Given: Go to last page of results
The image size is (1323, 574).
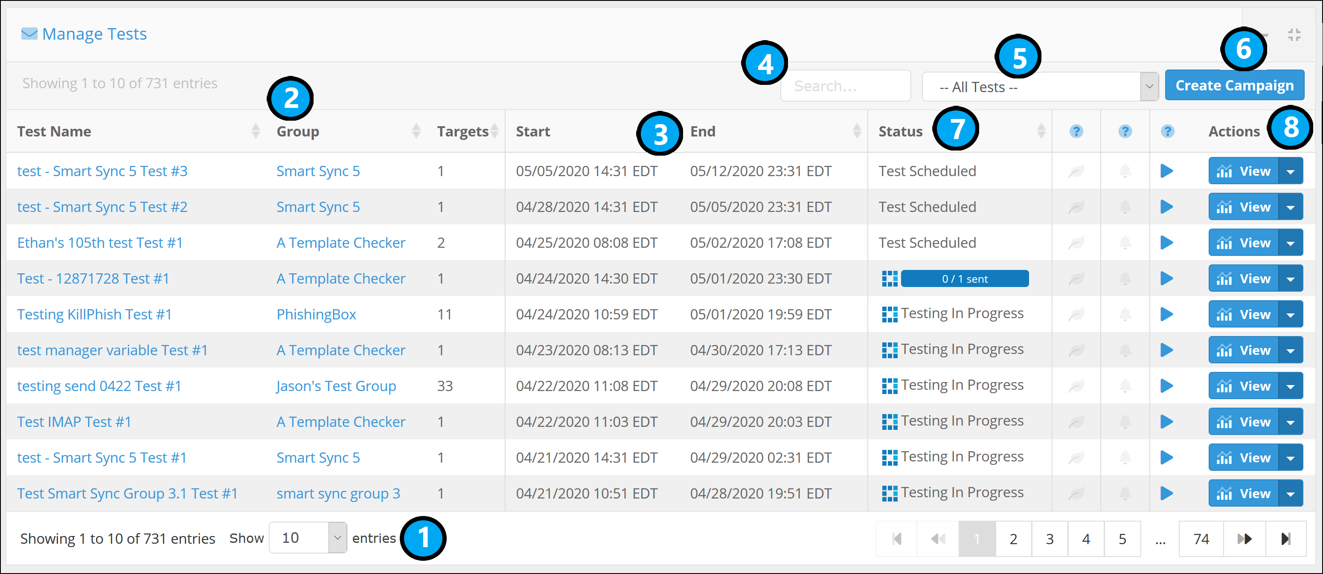Looking at the screenshot, I should [x=1285, y=539].
